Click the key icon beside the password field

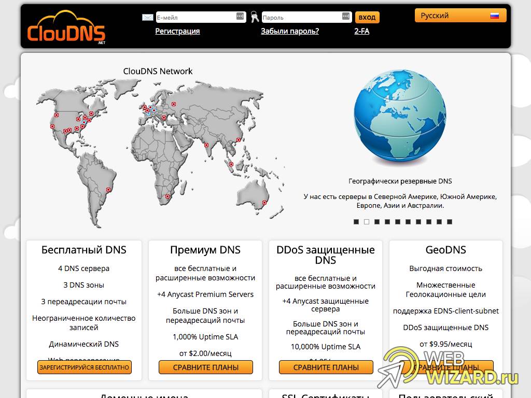255,16
